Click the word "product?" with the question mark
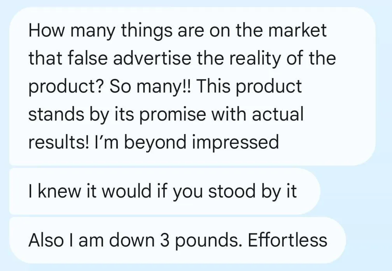Screen dimensions: 392x271 pyautogui.click(x=65, y=86)
